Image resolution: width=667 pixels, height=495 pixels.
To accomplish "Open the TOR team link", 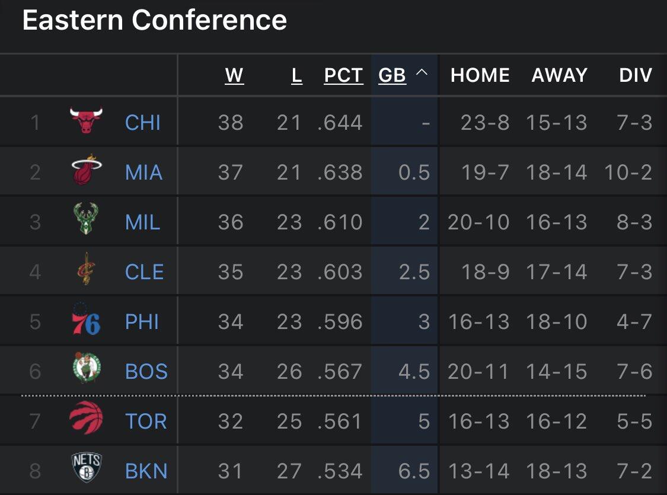I will click(146, 421).
